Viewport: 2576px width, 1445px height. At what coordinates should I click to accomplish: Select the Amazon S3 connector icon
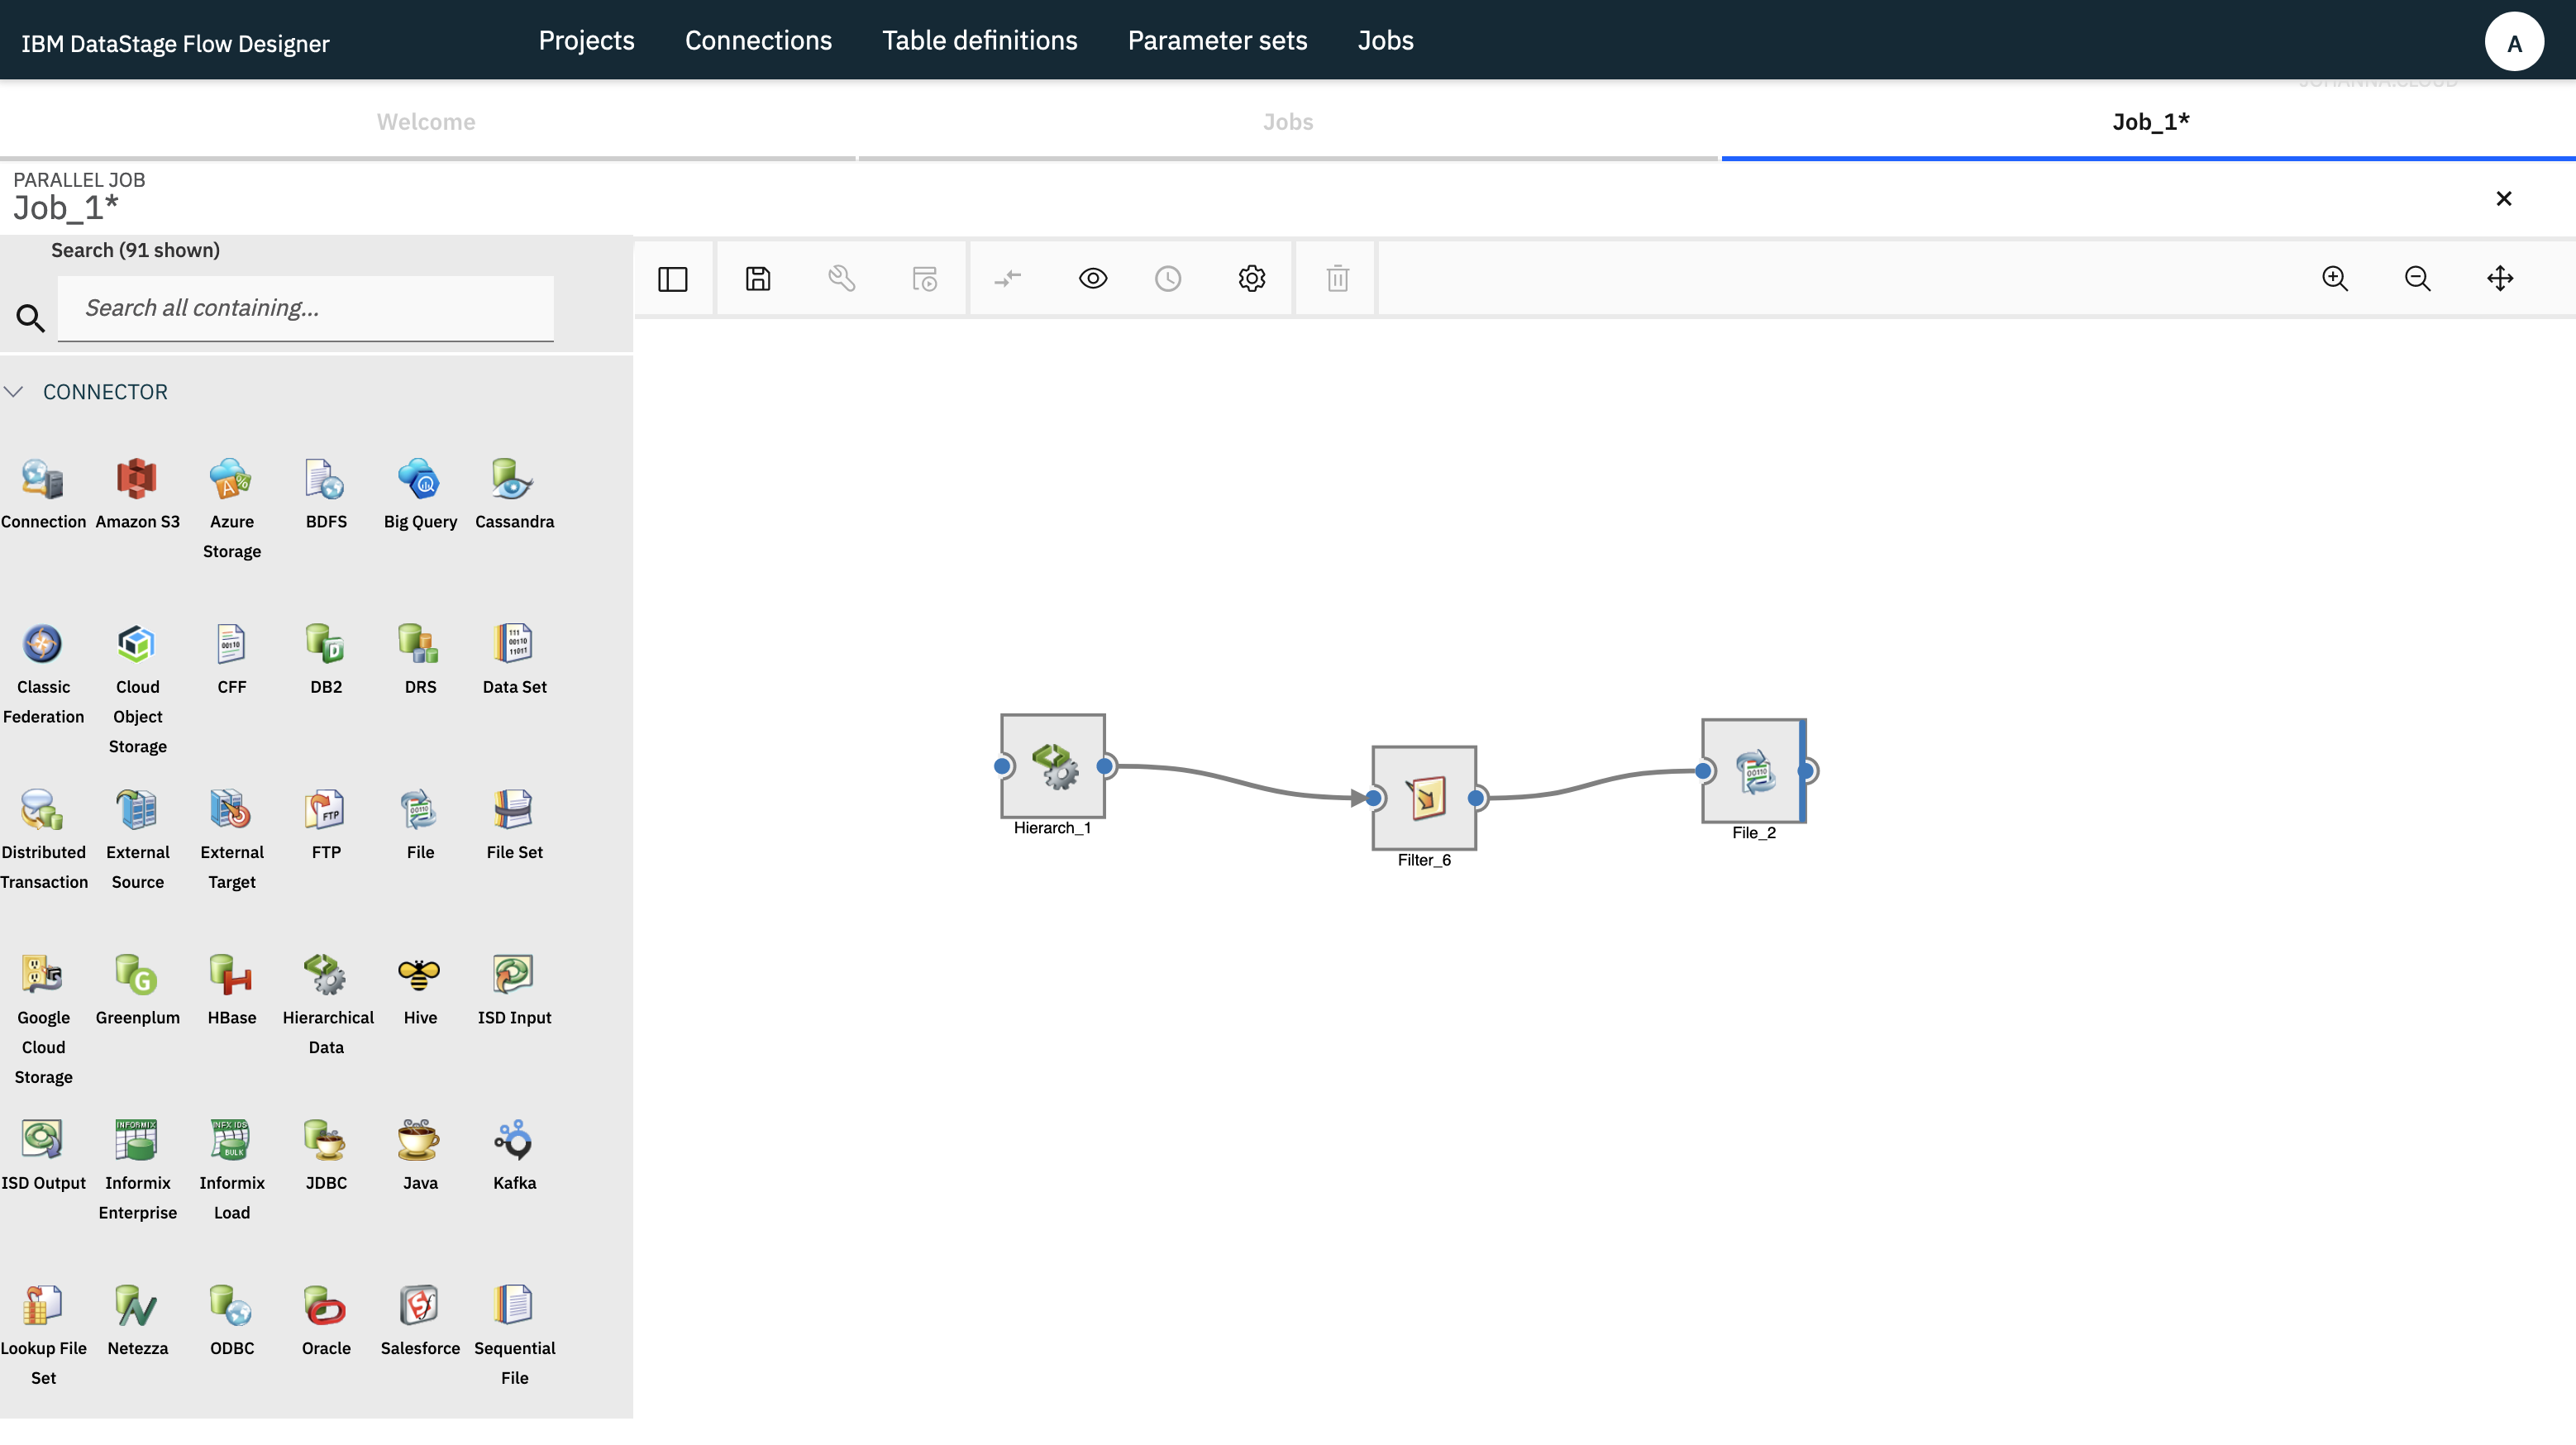pyautogui.click(x=137, y=479)
